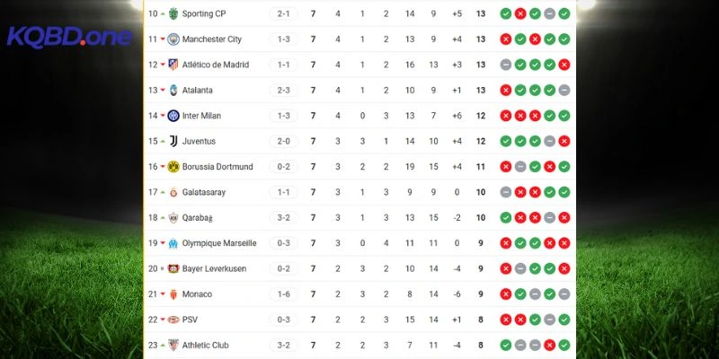Image resolution: width=719 pixels, height=359 pixels.
Task: Open the Monaco team page link
Action: coord(197,293)
